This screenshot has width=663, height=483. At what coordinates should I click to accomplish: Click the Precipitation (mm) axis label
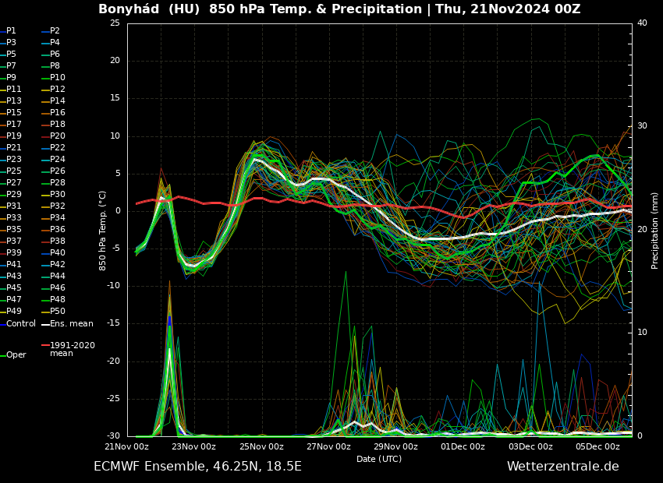[x=655, y=230]
